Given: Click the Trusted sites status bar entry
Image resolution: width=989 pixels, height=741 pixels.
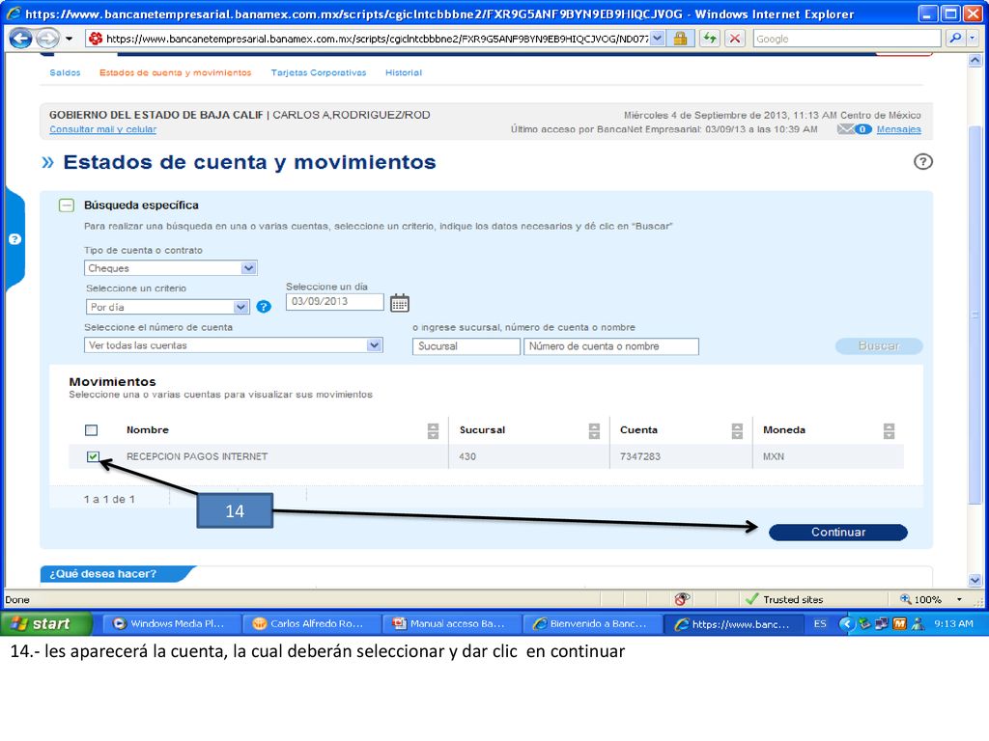Looking at the screenshot, I should point(784,599).
